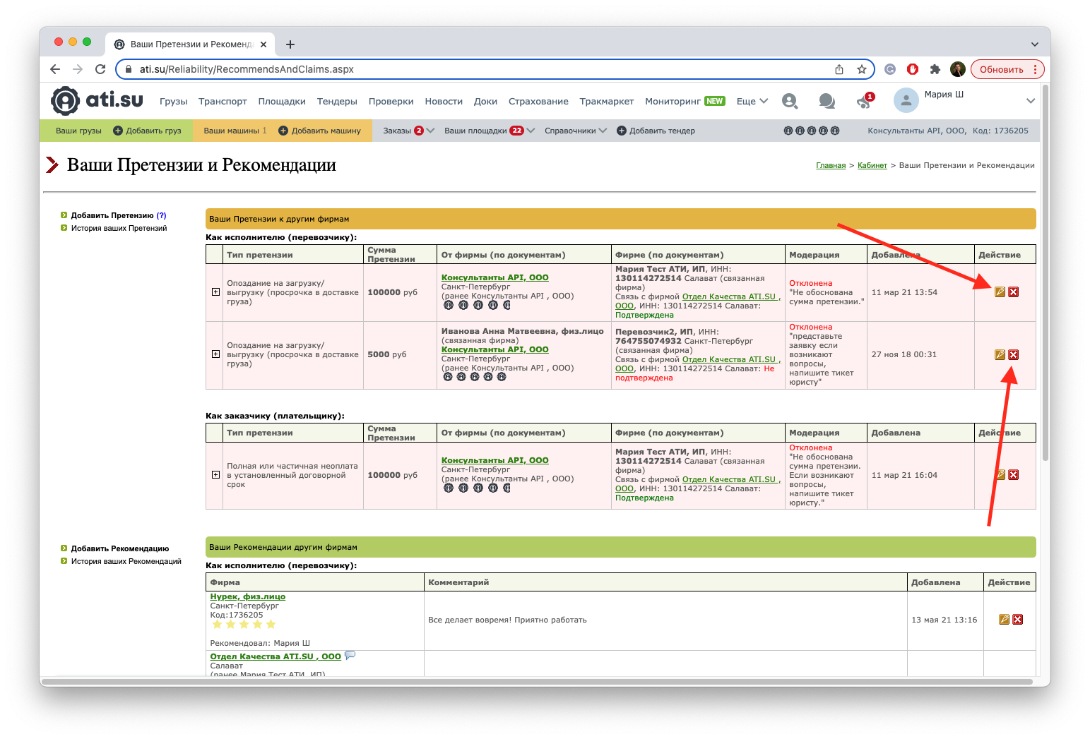Go forward in browser history
The width and height of the screenshot is (1090, 739).
(x=78, y=69)
